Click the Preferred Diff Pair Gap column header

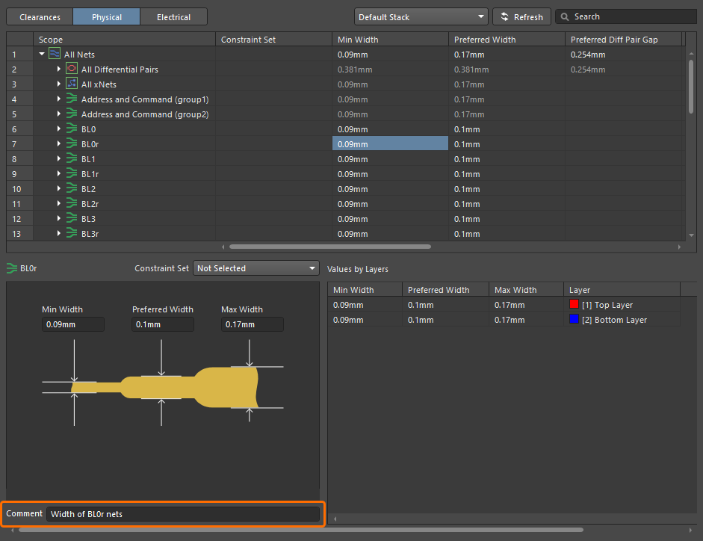tap(614, 39)
